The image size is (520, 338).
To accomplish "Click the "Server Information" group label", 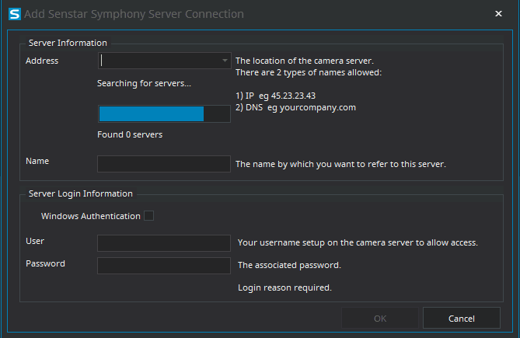I will click(x=68, y=43).
